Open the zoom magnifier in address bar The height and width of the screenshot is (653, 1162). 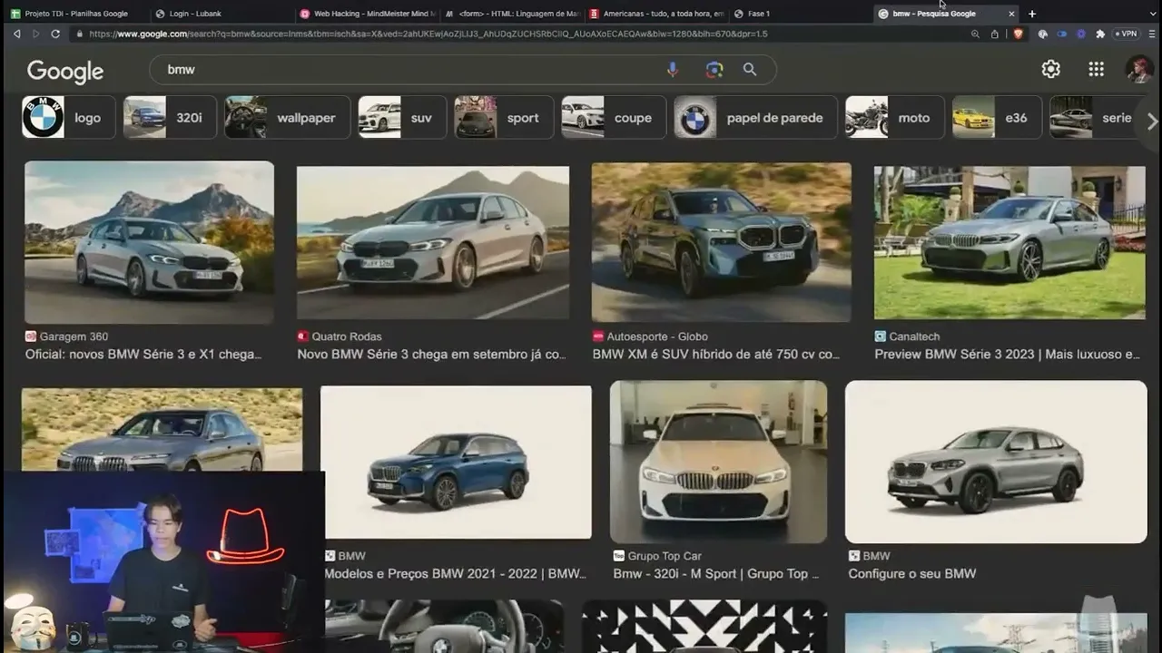(x=975, y=34)
